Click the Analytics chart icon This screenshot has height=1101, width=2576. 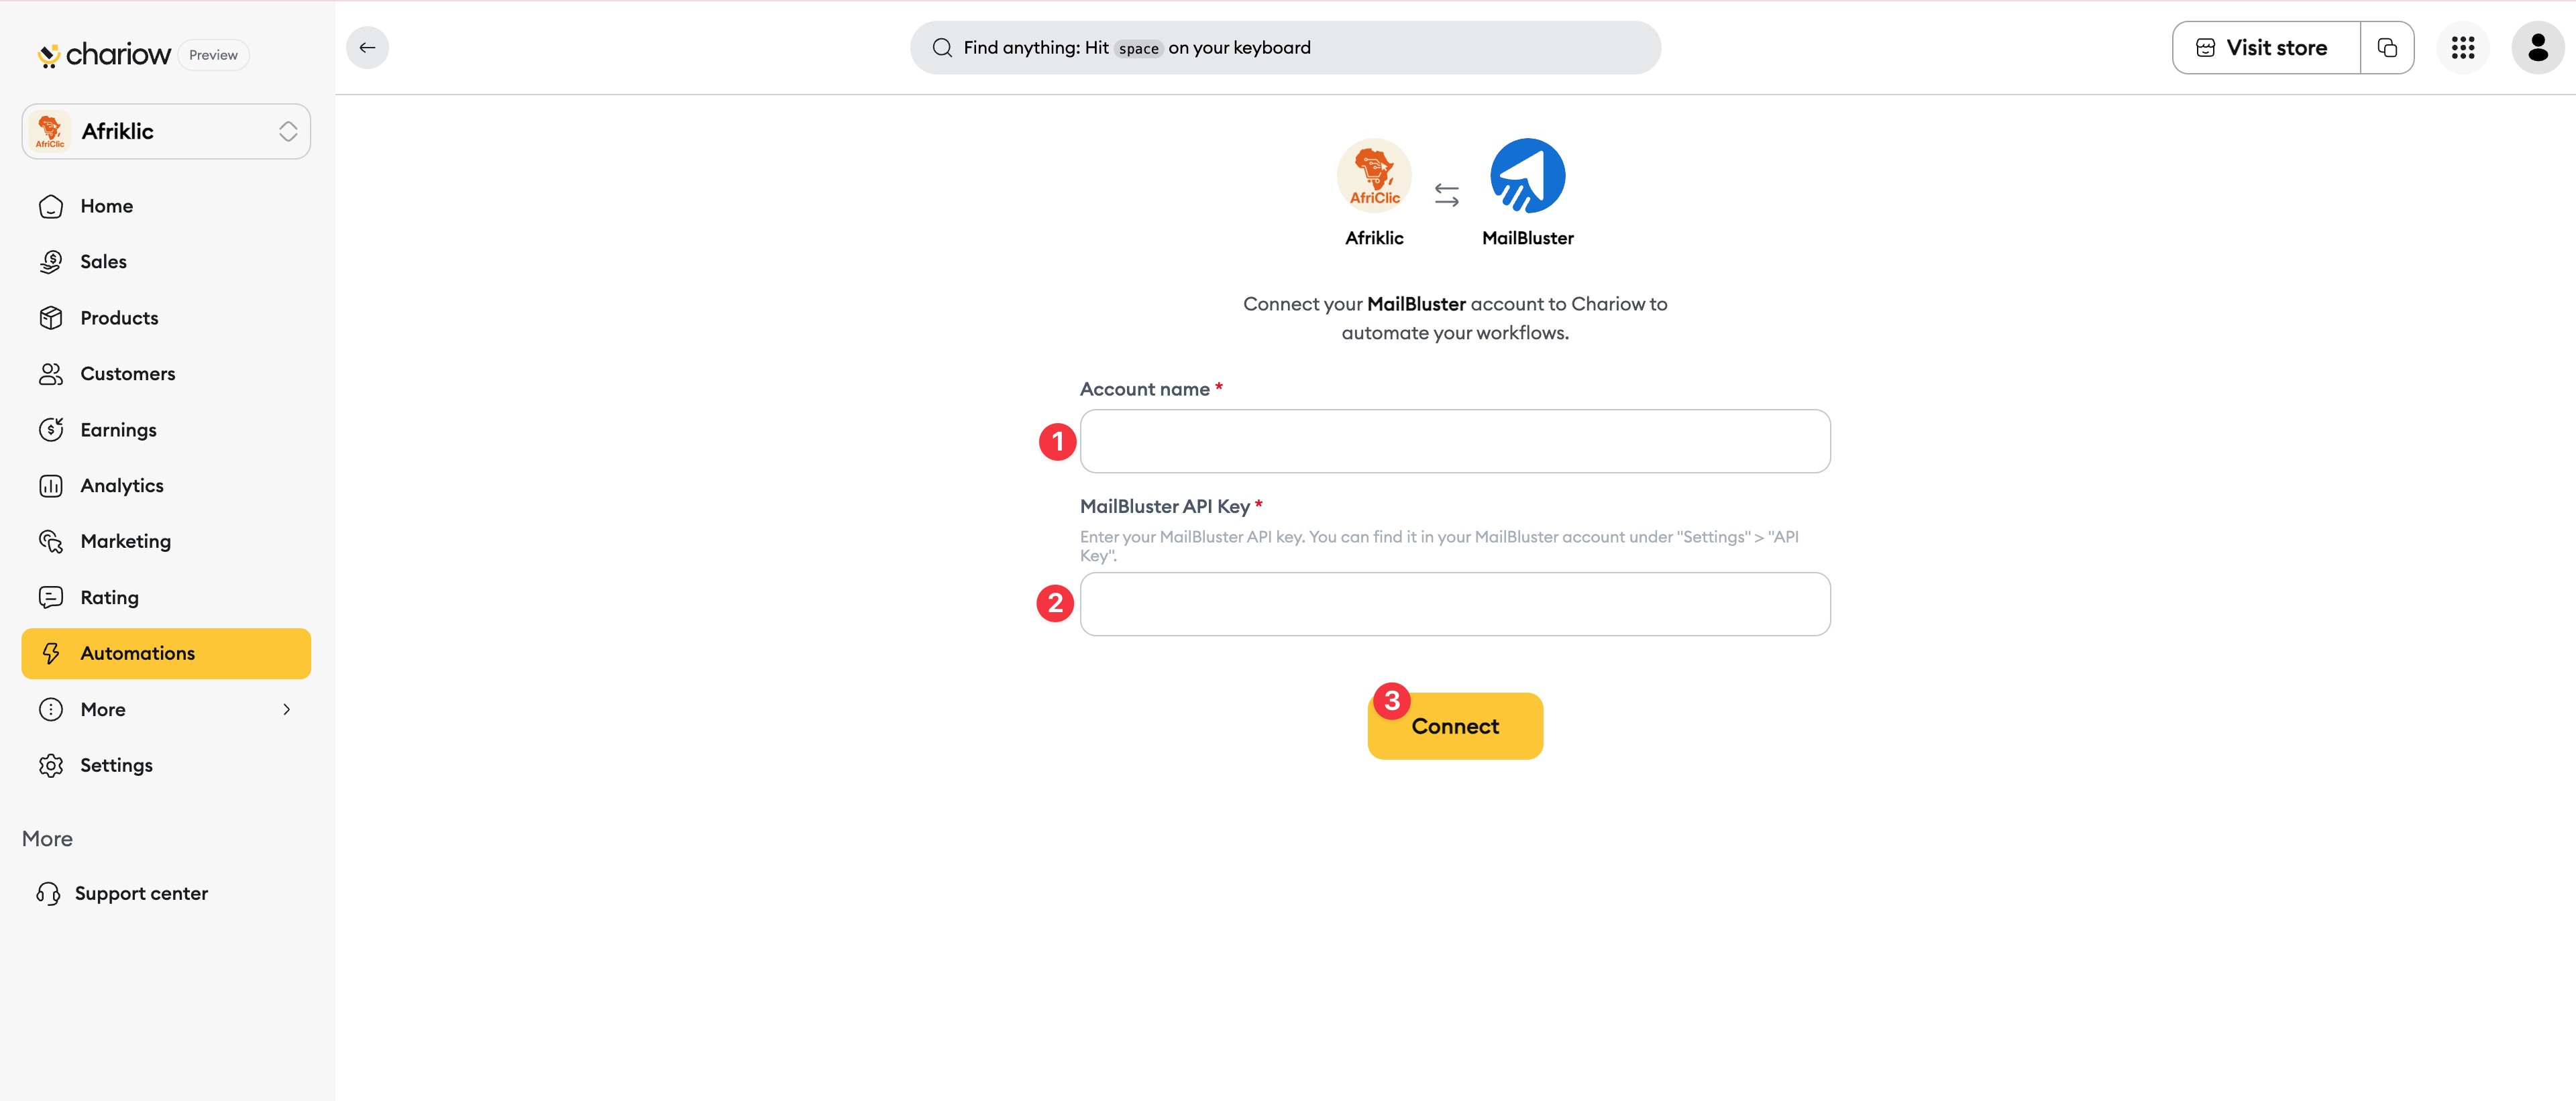(x=51, y=485)
